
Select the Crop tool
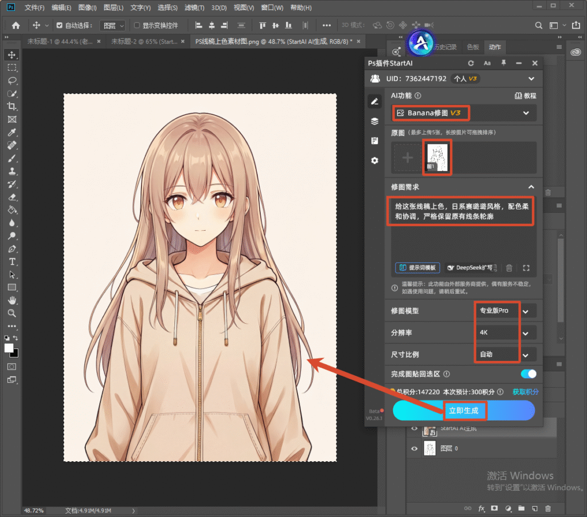(x=12, y=106)
